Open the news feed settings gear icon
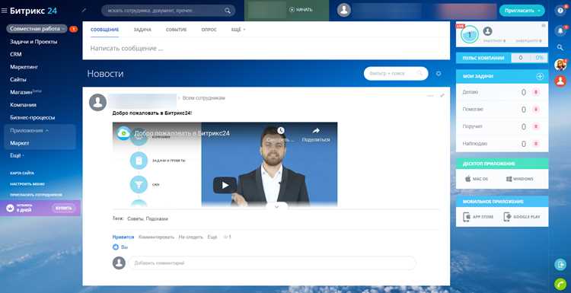 pyautogui.click(x=439, y=74)
